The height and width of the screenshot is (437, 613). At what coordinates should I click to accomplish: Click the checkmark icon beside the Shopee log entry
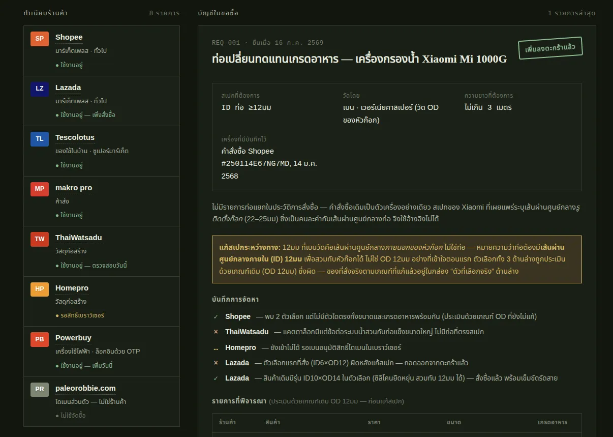(x=216, y=316)
